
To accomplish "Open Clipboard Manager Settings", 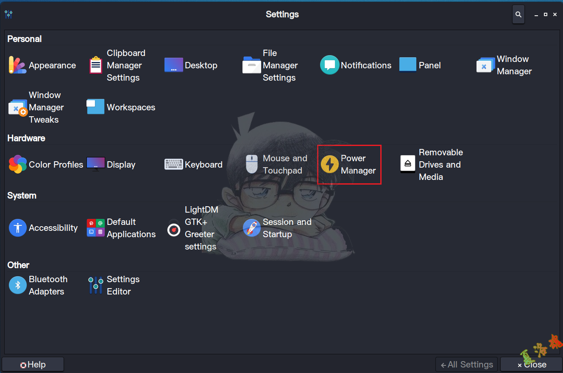I will (117, 65).
